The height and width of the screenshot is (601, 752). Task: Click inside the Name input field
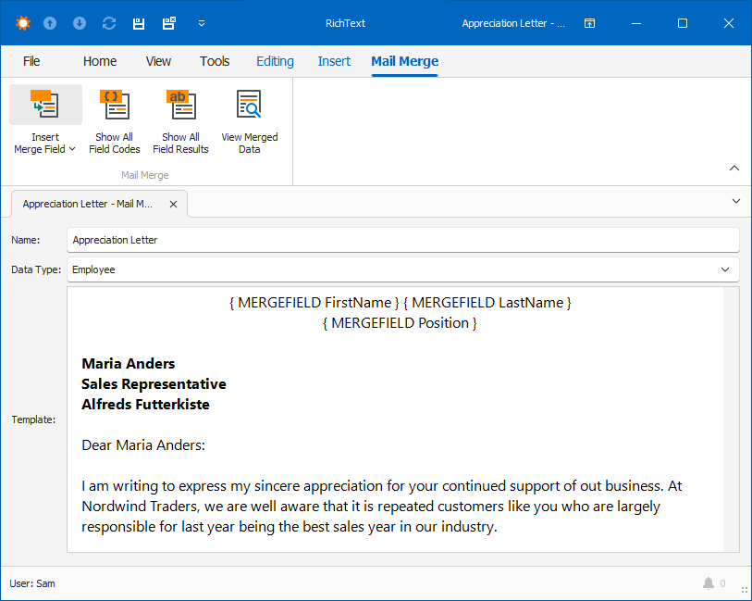point(277,239)
